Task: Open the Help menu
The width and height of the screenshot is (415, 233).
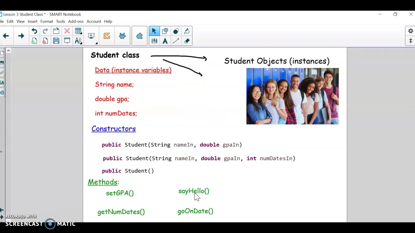Action: pos(108,21)
